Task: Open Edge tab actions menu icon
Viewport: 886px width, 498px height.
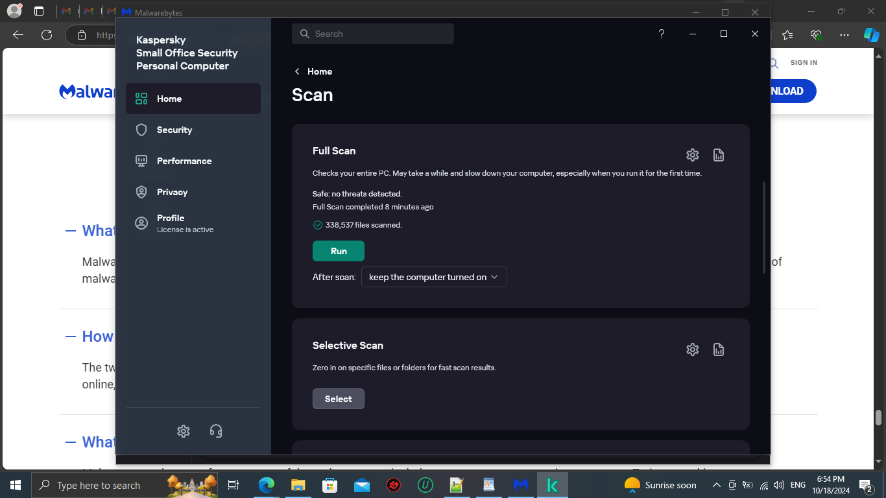Action: [39, 11]
